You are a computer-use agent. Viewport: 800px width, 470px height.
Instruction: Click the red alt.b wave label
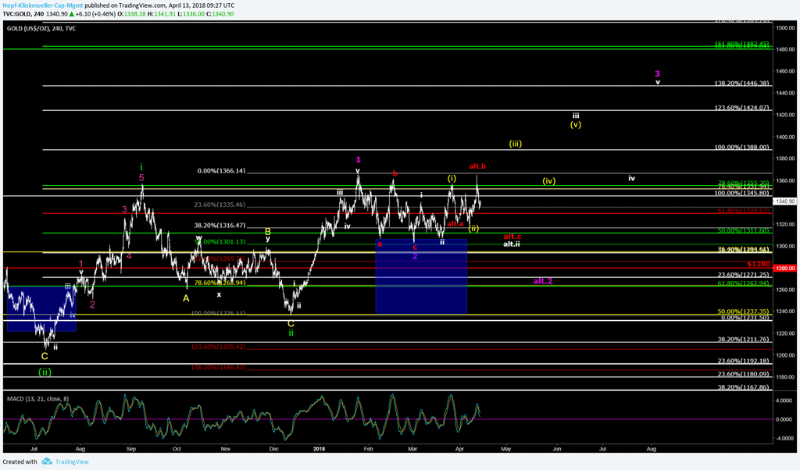pyautogui.click(x=477, y=166)
